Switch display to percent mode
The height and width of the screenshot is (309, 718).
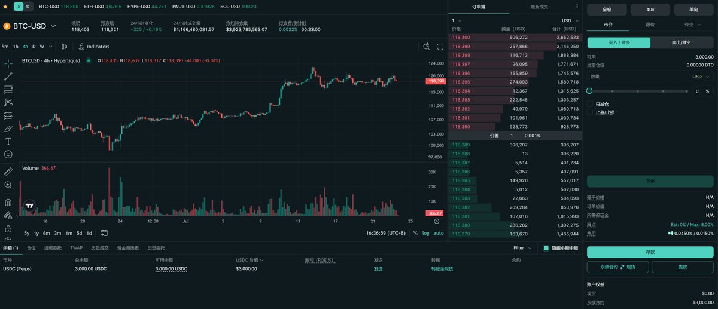28,6
